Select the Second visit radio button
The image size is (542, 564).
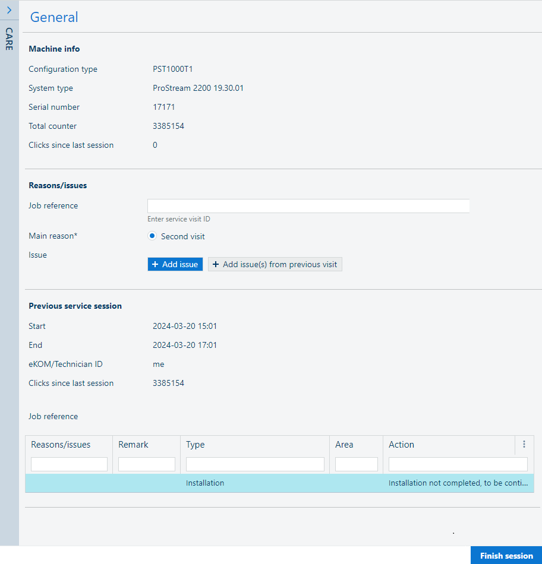point(152,236)
